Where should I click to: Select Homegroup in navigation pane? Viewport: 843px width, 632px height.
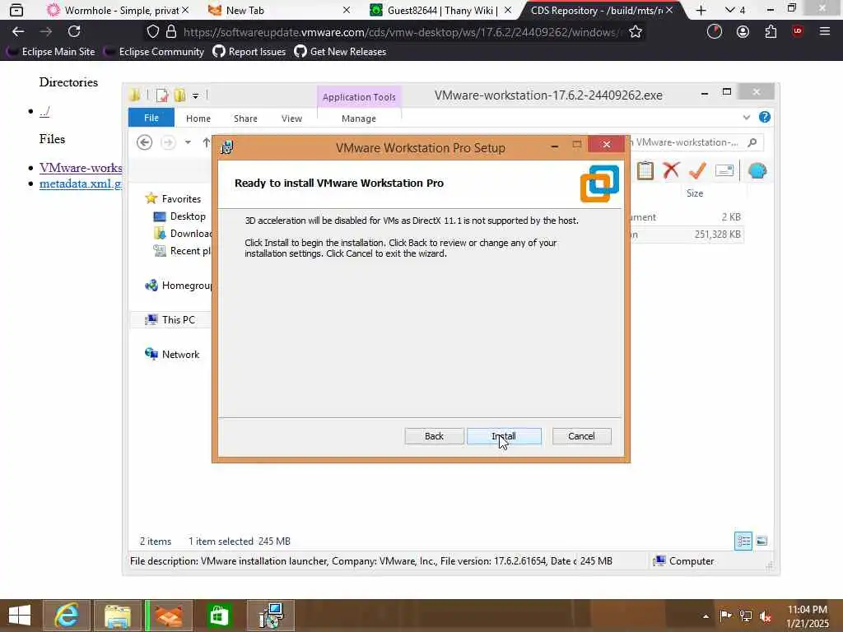[x=179, y=286]
